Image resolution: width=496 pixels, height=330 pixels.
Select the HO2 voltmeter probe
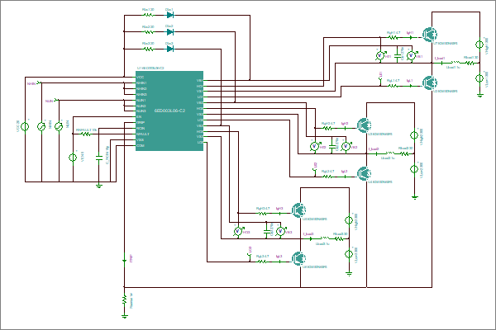coord(314,147)
